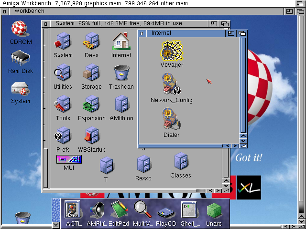Click Workbench window zoom gadget

click(289, 11)
